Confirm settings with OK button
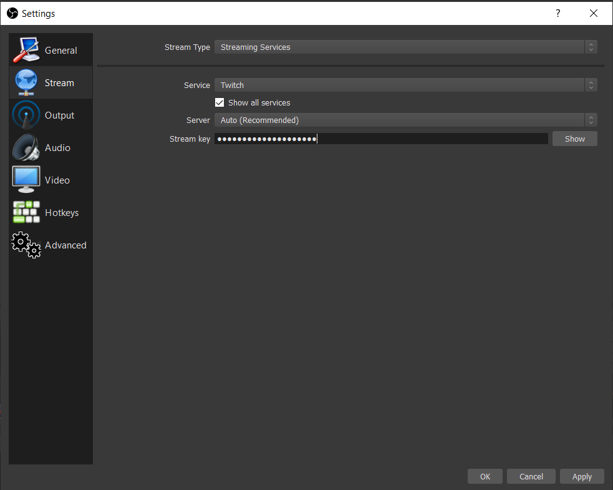The image size is (613, 490). (485, 476)
